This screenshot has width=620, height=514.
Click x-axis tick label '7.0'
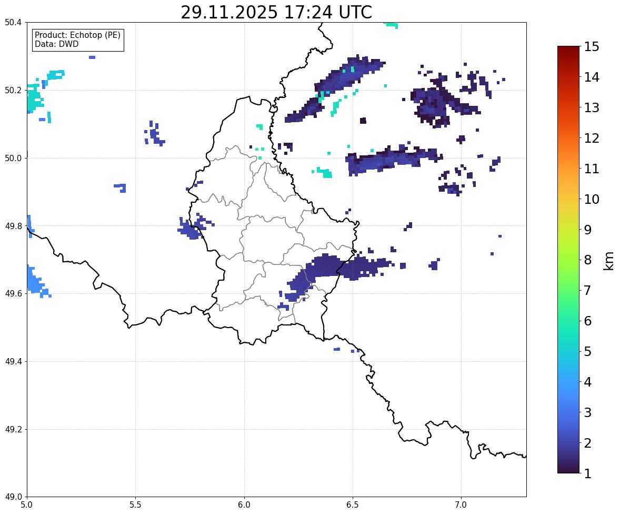[461, 505]
